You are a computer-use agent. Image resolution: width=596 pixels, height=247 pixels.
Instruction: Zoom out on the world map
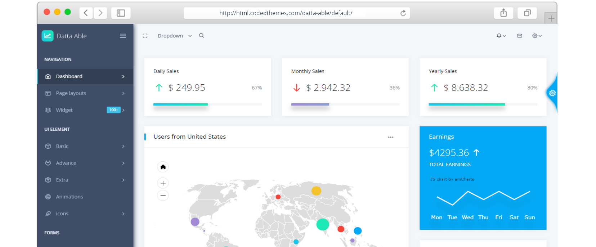point(163,196)
